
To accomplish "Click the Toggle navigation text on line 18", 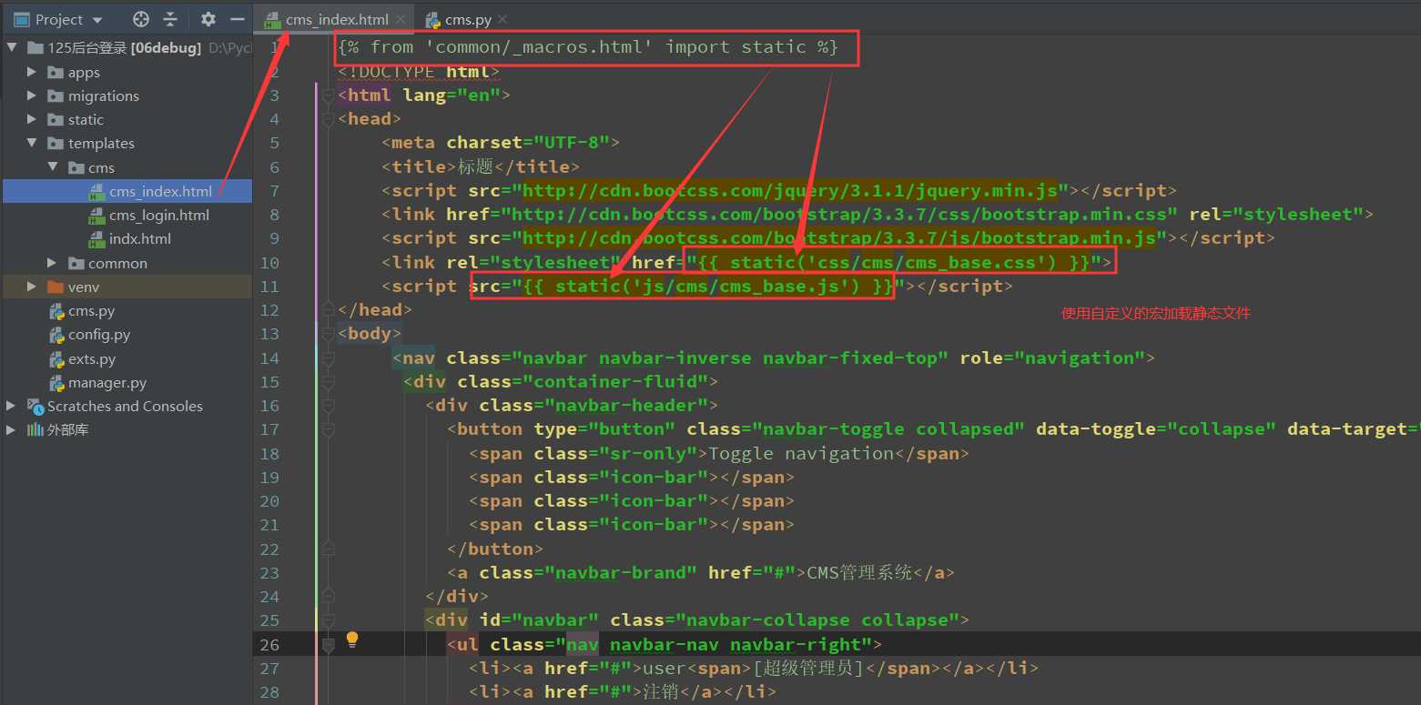I will pyautogui.click(x=801, y=453).
